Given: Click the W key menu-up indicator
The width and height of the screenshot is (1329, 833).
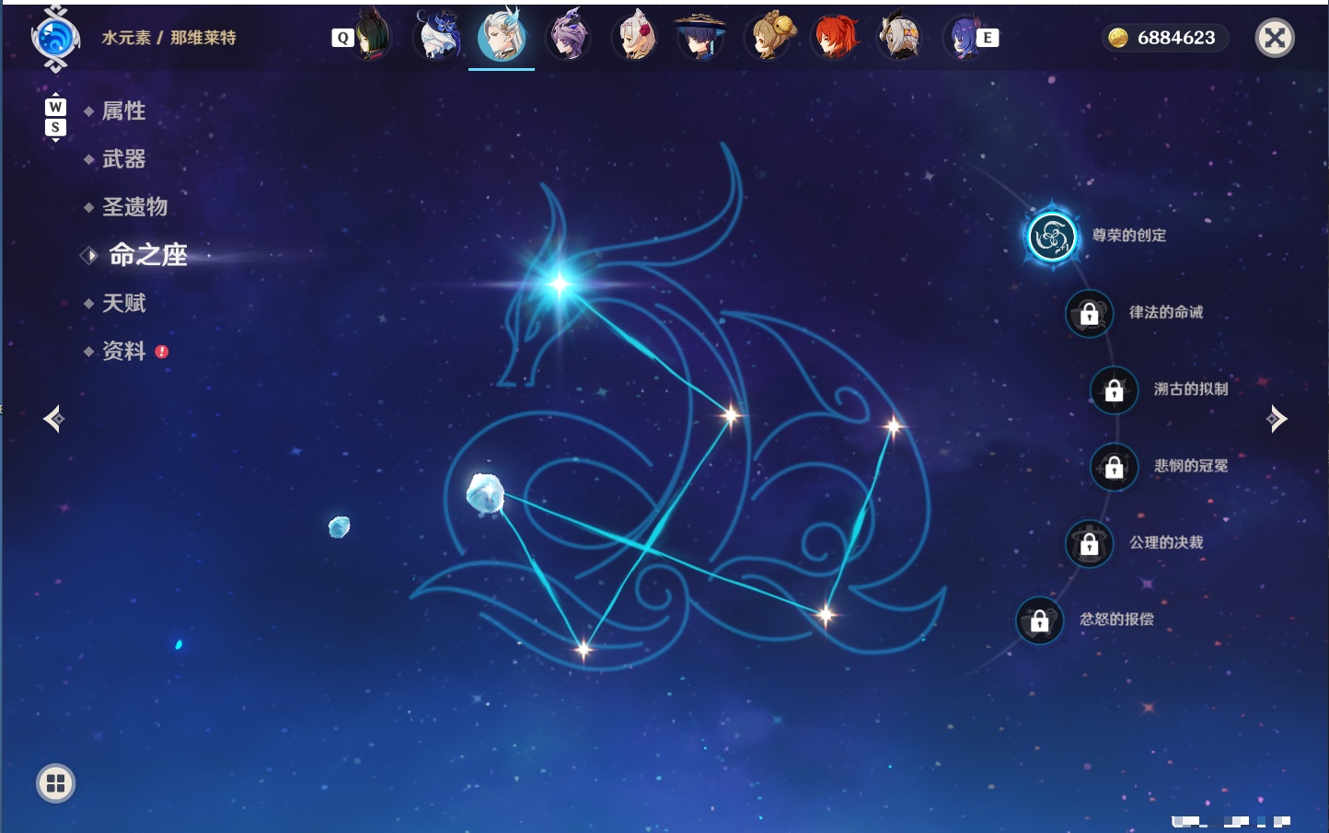Looking at the screenshot, I should (55, 107).
